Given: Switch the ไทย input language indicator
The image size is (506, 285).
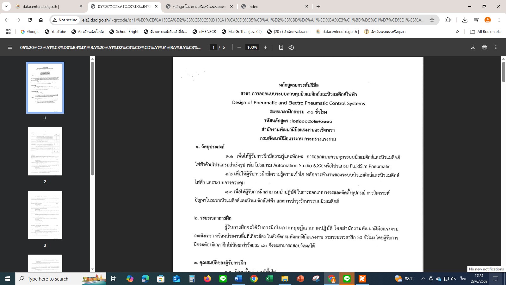Looking at the screenshot, I should [463, 279].
